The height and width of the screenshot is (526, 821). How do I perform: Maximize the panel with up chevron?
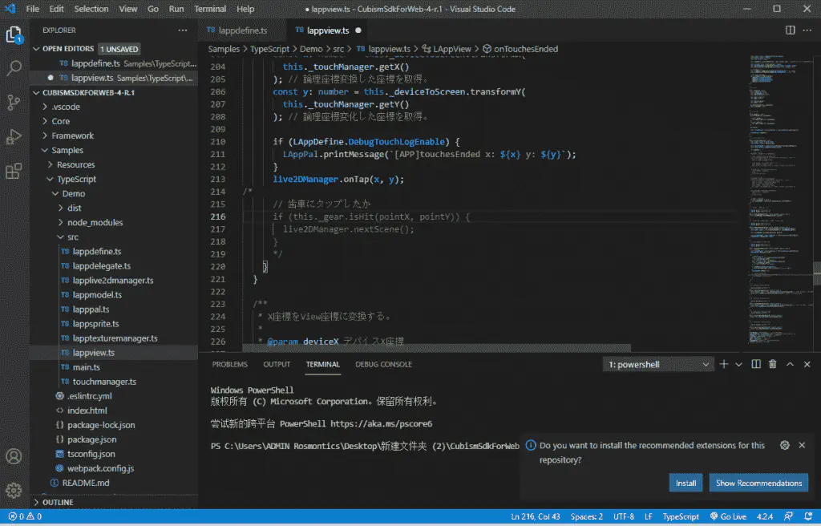(x=790, y=364)
